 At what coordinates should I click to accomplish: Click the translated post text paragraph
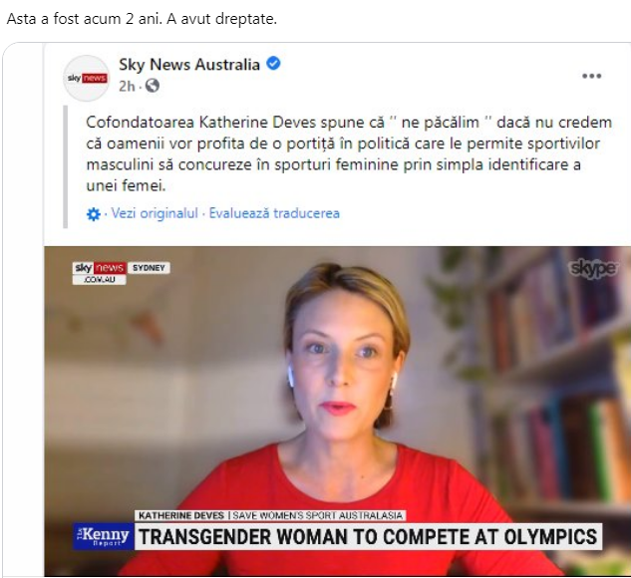point(349,153)
